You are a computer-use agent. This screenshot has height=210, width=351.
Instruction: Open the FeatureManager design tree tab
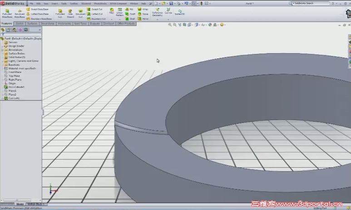coord(3,30)
